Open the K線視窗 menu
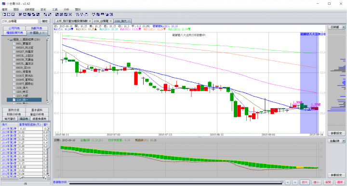Screen dimensions: 347x186 30,10
